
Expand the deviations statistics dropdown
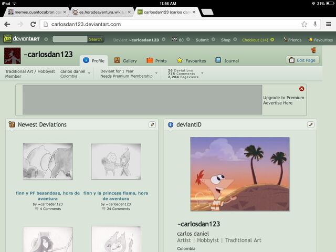202,73
